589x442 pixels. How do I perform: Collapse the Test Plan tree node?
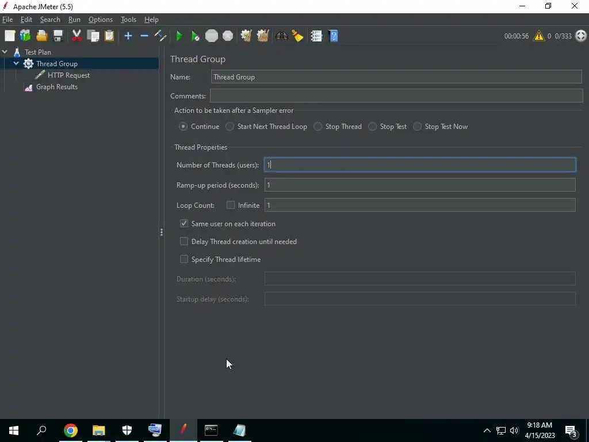pos(5,52)
